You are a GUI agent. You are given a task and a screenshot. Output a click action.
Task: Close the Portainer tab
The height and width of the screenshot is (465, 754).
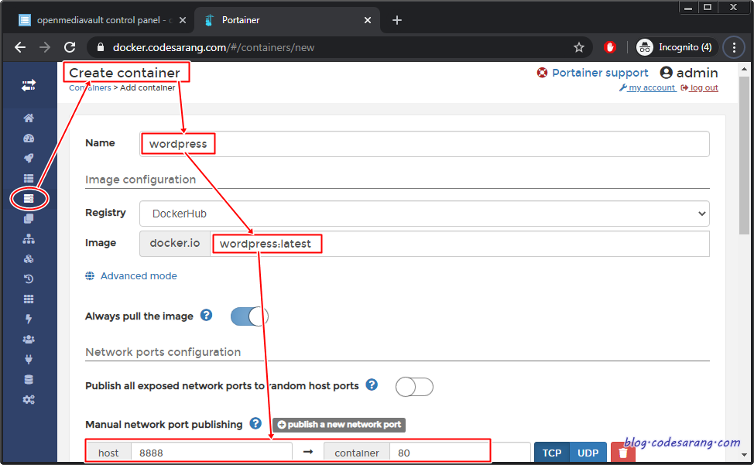[368, 20]
